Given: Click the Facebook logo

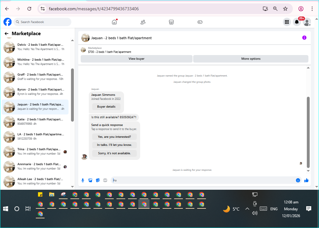Looking at the screenshot, I should coord(7,22).
